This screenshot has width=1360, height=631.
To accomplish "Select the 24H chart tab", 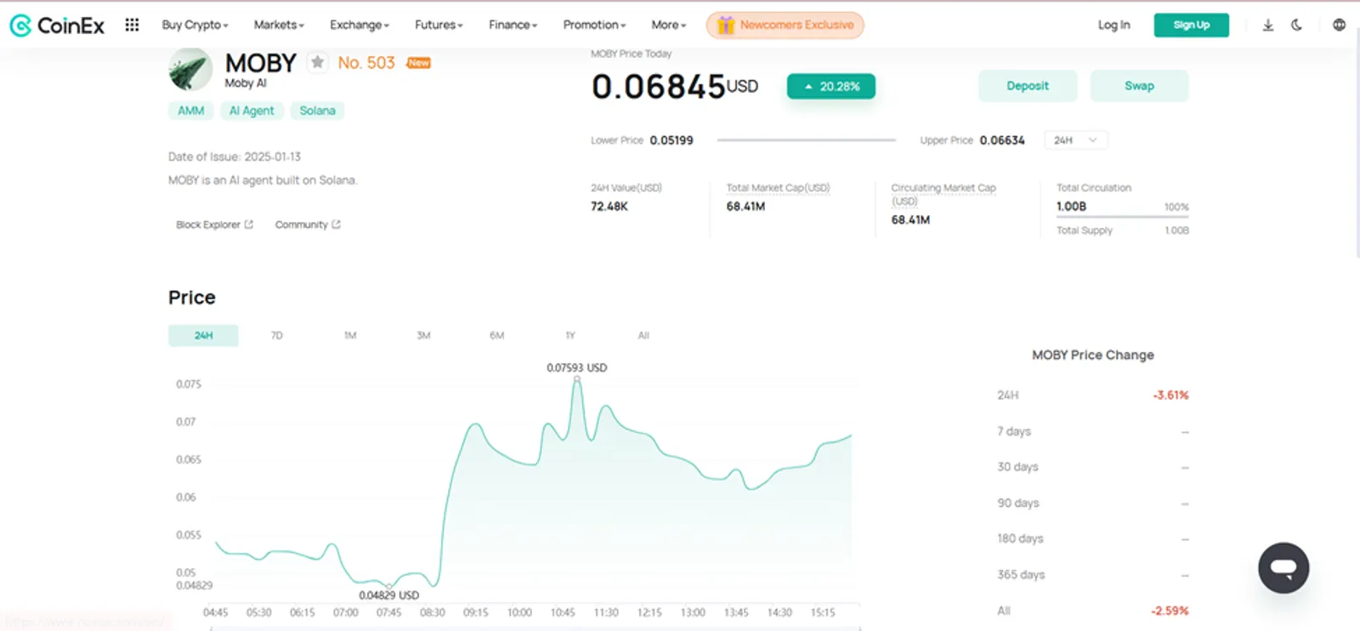I will point(203,335).
